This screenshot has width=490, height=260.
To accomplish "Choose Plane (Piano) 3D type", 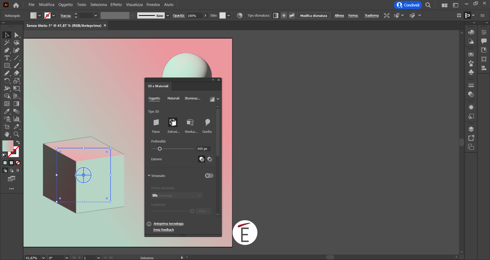I will [x=156, y=122].
